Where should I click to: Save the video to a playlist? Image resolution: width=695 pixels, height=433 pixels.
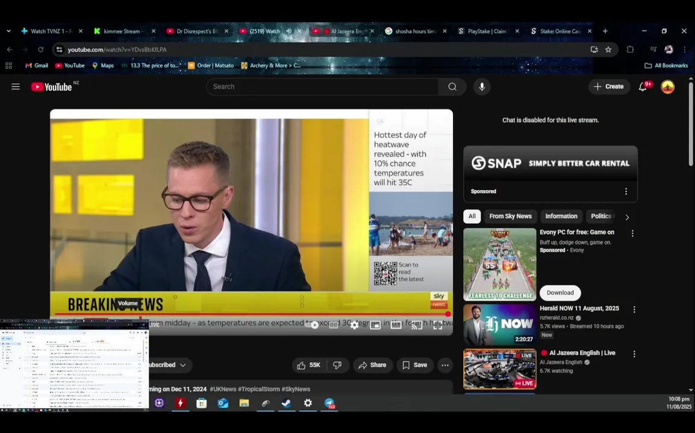tap(415, 365)
